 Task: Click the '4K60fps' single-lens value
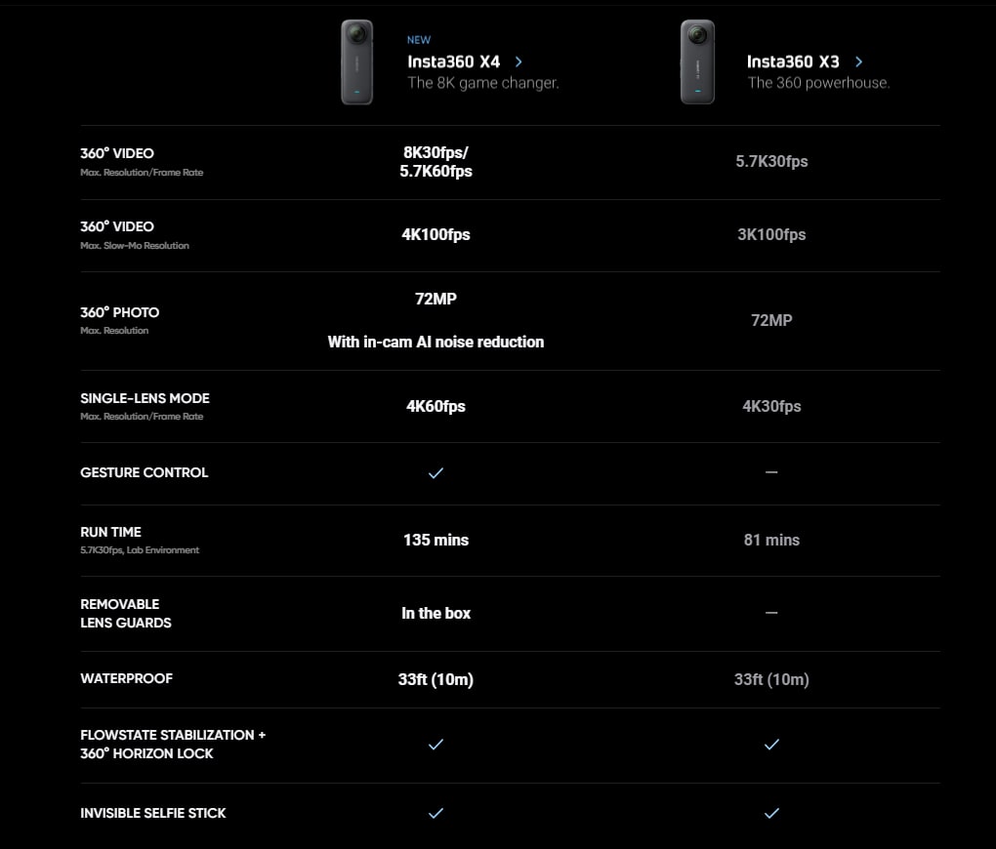coord(436,406)
